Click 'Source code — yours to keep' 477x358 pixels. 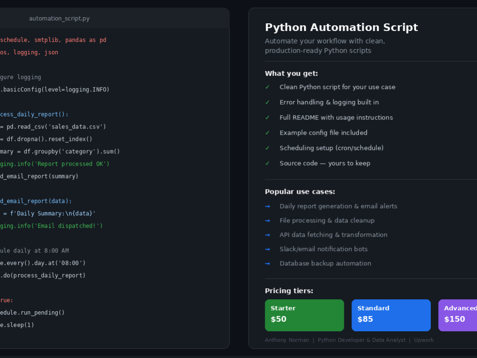[325, 163]
